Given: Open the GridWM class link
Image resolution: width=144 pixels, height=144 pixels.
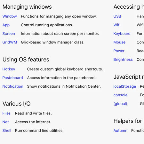Looking at the screenshot, I should 10,42.
